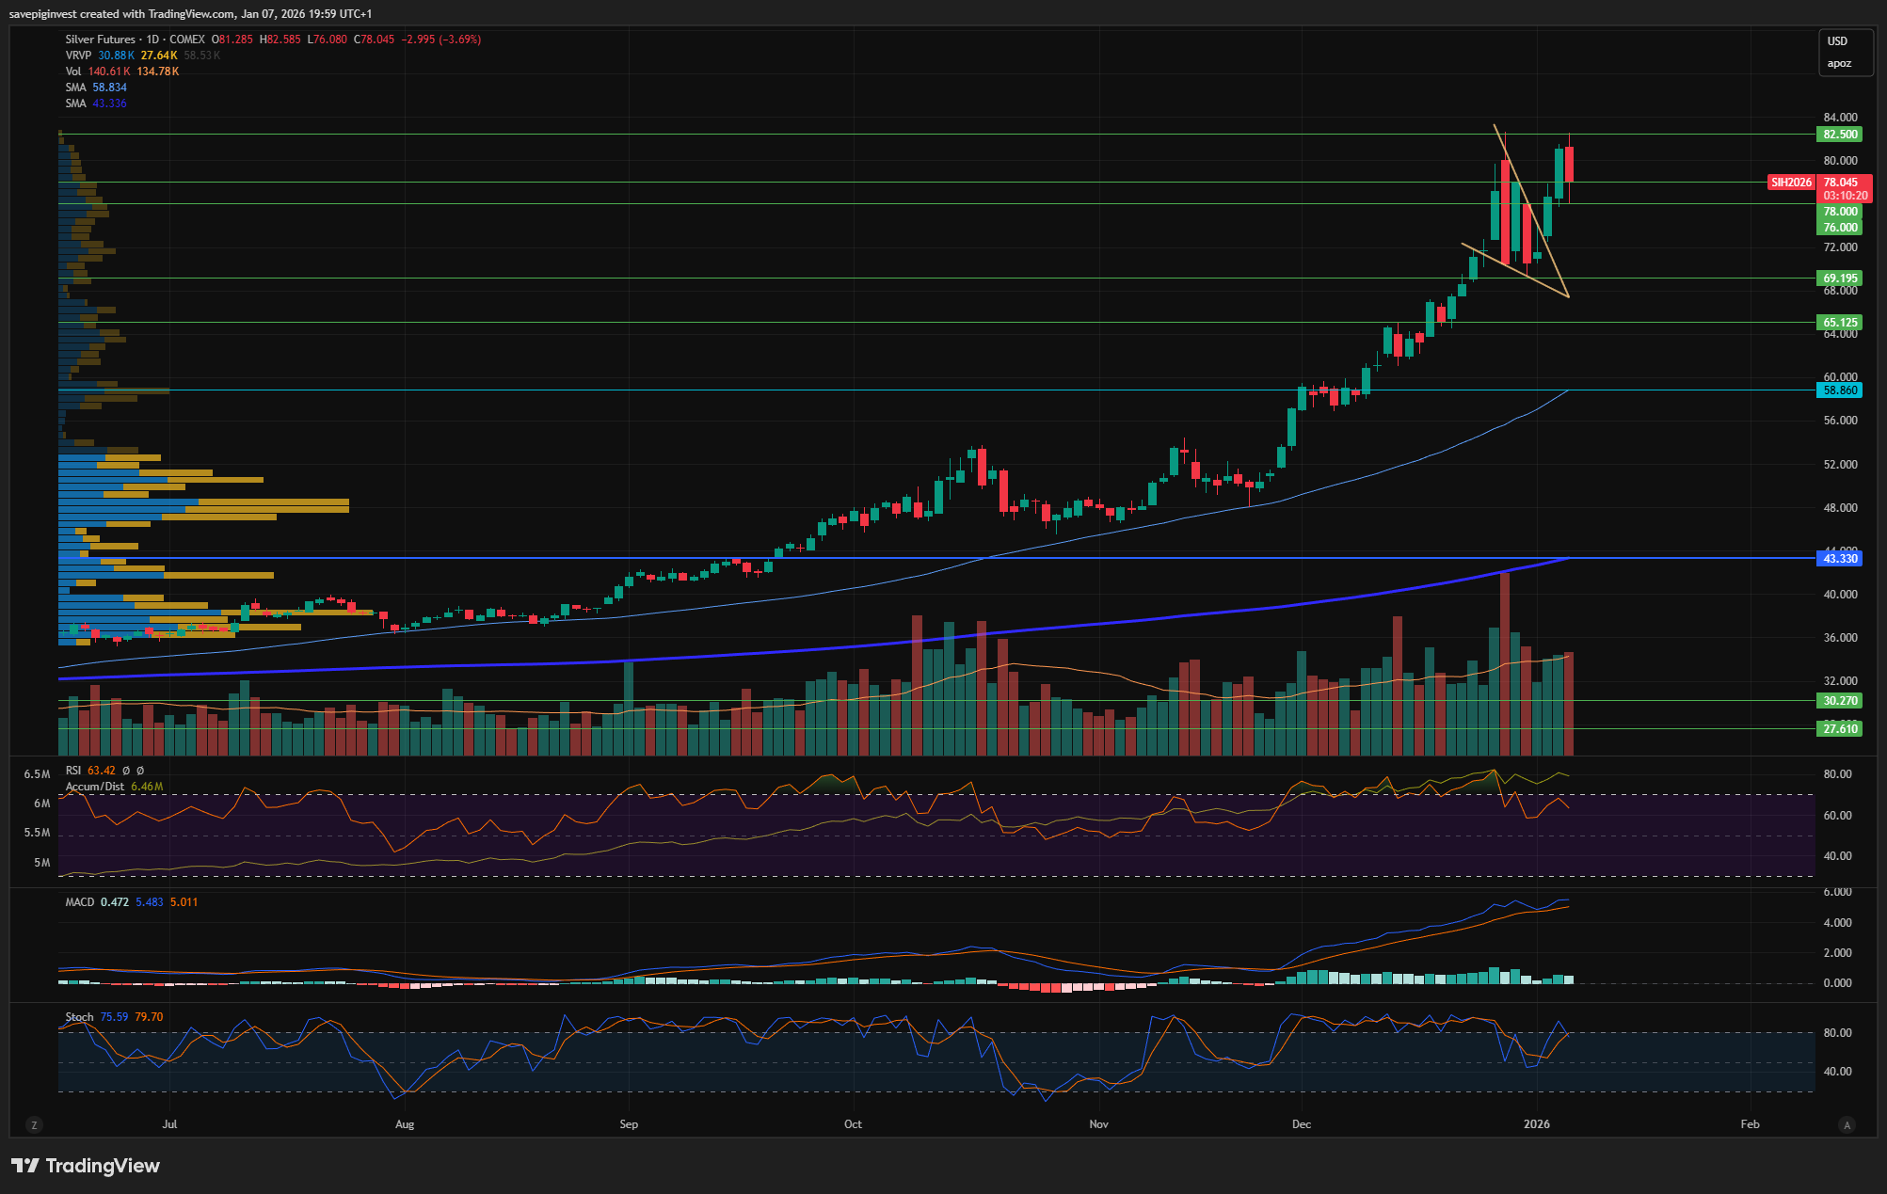Image resolution: width=1887 pixels, height=1194 pixels.
Task: Select the MACD indicator pane label
Action: [x=80, y=902]
